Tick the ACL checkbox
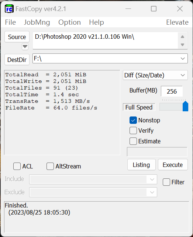193x237 pixels. (17, 166)
